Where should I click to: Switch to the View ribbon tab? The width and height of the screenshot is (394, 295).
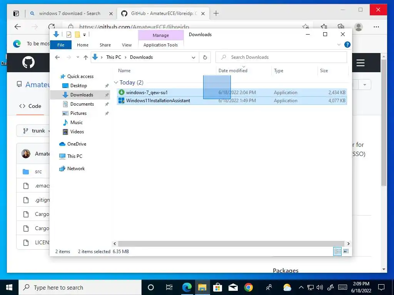point(127,45)
